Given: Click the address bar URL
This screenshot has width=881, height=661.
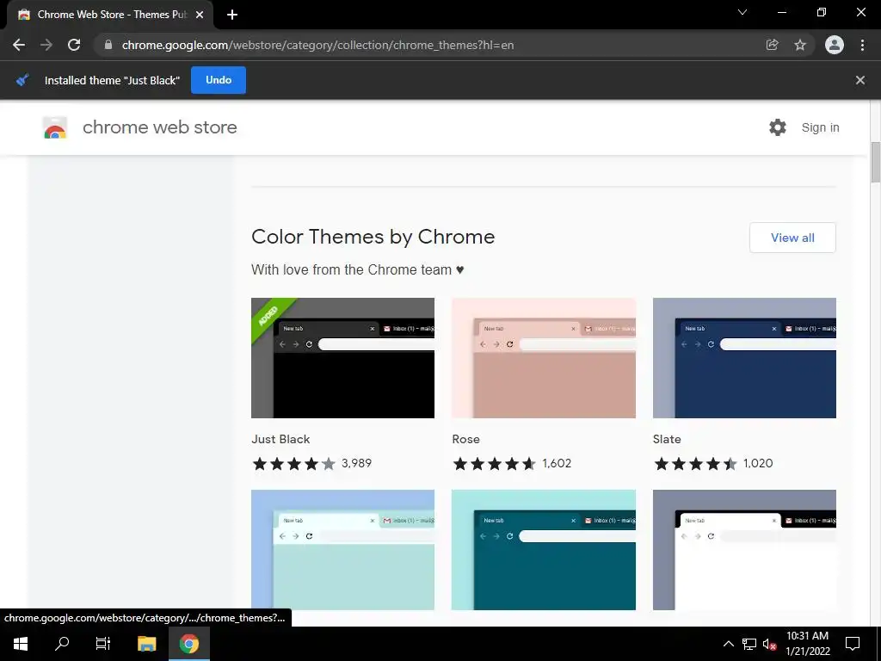Looking at the screenshot, I should [x=318, y=45].
